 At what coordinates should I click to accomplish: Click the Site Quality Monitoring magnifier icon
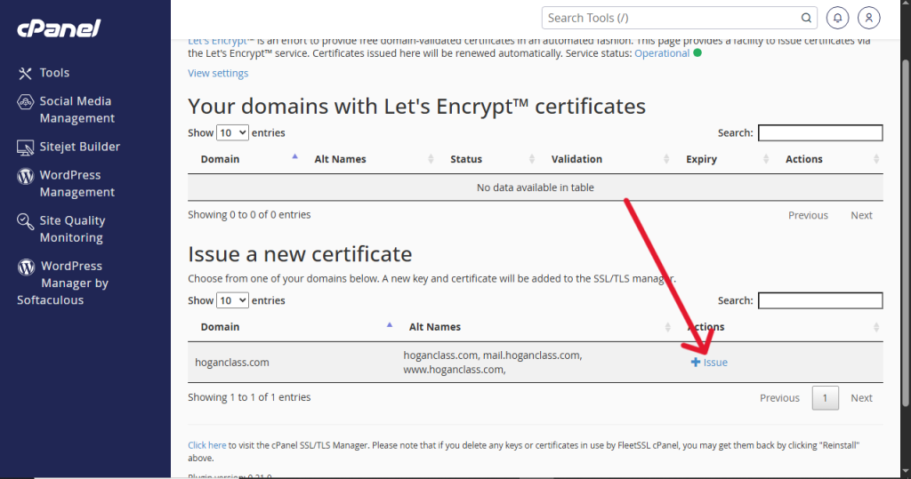click(25, 221)
